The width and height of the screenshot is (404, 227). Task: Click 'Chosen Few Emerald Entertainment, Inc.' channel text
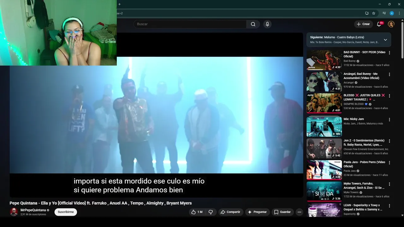[x=366, y=149]
